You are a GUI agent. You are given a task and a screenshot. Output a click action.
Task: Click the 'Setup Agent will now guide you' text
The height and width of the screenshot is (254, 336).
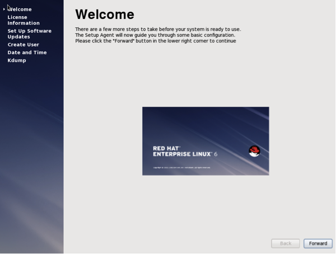pos(155,35)
